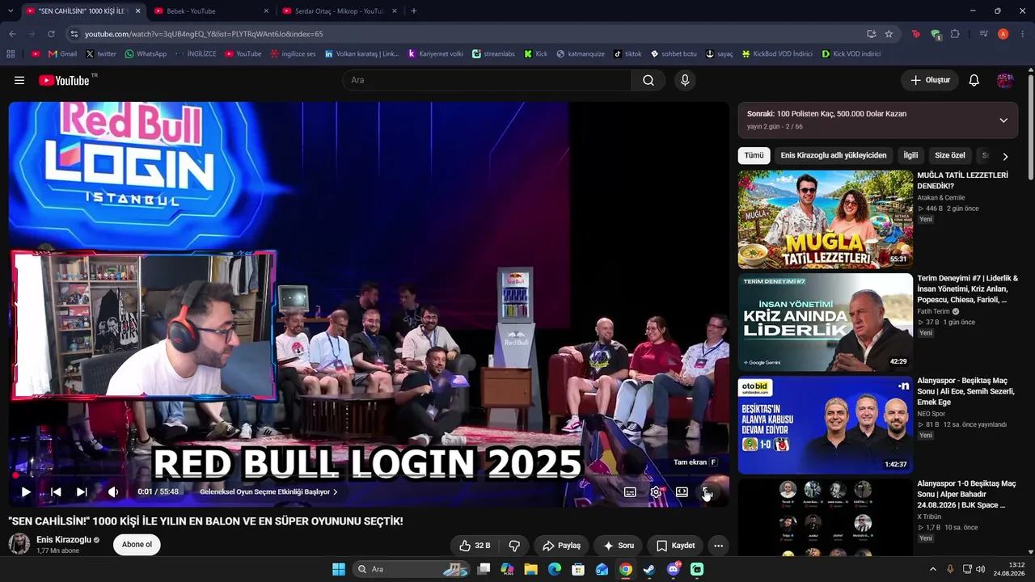Image resolution: width=1035 pixels, height=582 pixels.
Task: Open YouTube notifications bell
Action: coord(974,80)
